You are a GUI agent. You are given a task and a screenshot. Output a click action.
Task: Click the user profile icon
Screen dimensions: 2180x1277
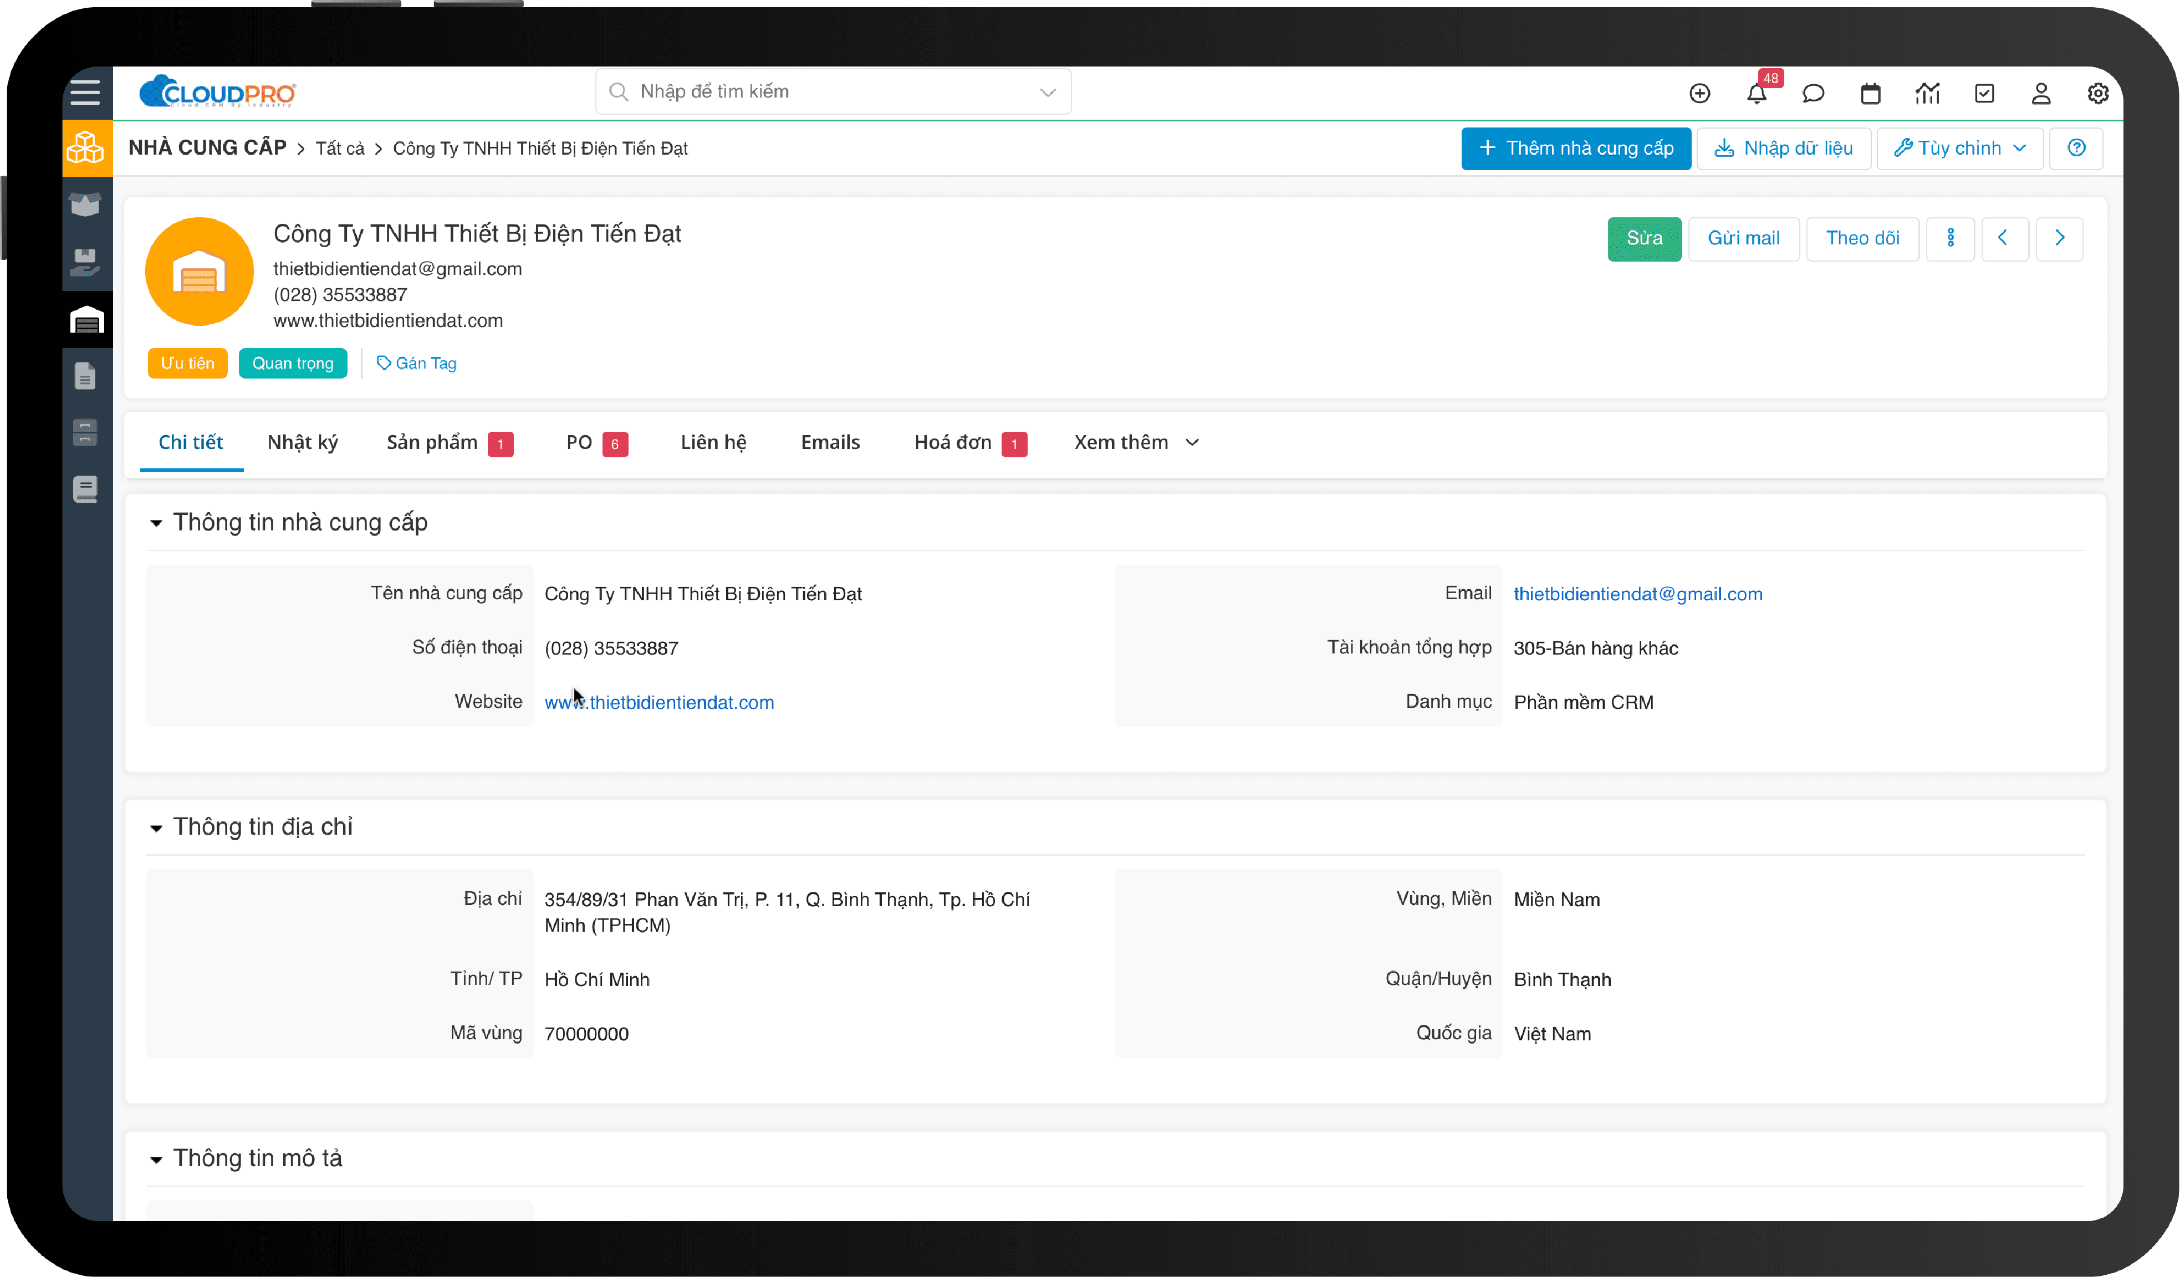(2041, 94)
